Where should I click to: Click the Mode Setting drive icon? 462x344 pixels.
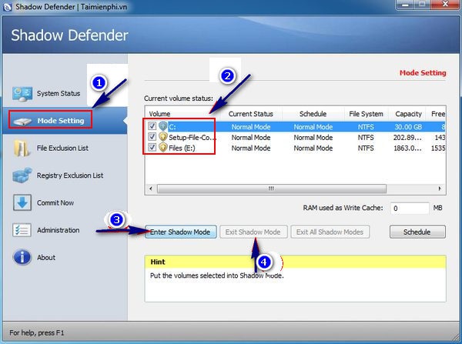tap(22, 122)
